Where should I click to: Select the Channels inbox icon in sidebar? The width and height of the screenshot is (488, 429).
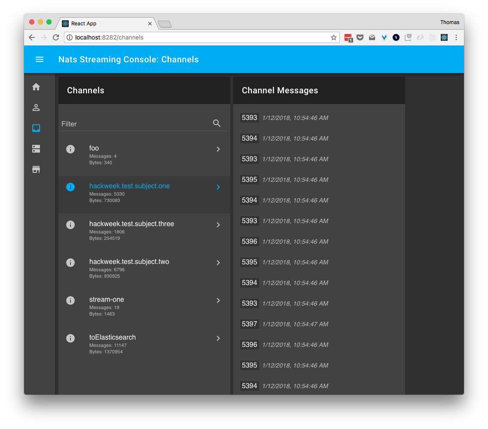click(x=36, y=128)
